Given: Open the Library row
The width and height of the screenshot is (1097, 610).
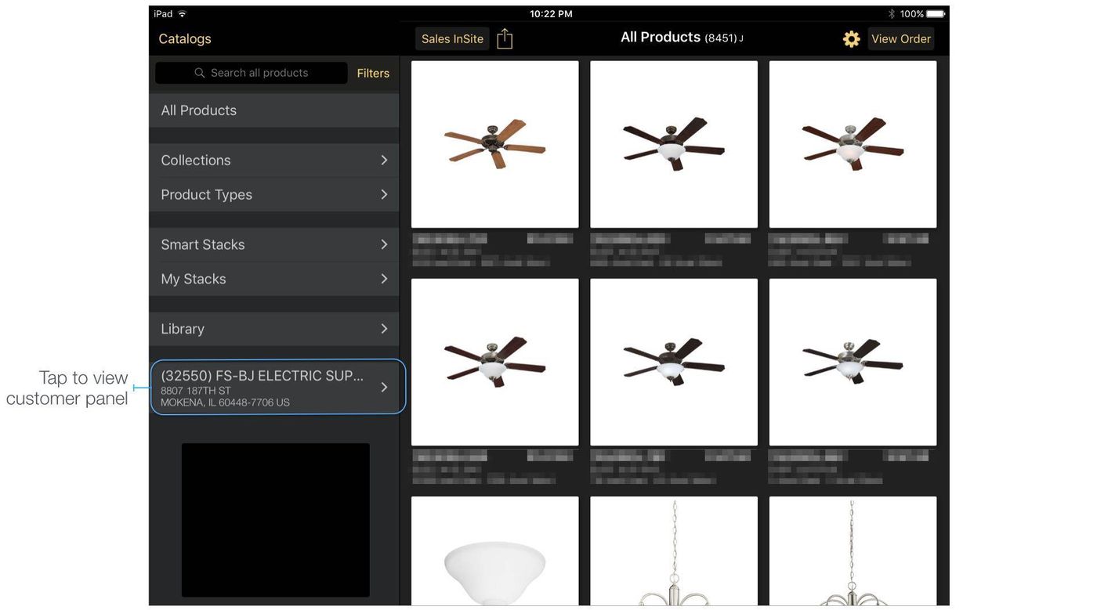Looking at the screenshot, I should tap(274, 329).
